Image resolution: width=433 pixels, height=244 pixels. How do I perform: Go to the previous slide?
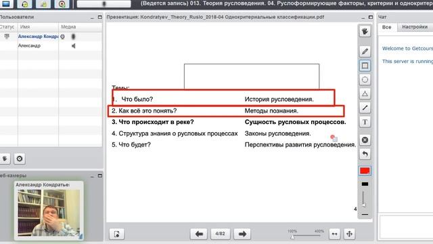(x=199, y=234)
